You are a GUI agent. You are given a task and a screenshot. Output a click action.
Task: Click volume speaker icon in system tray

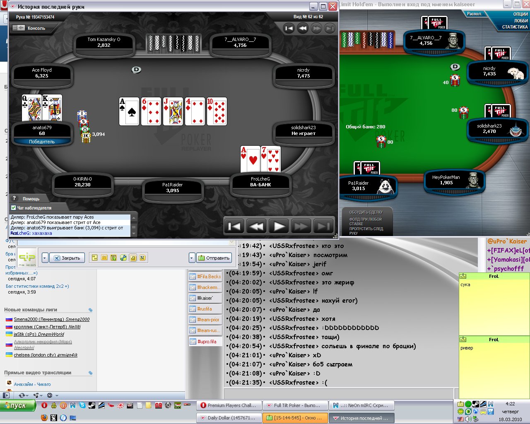[468, 419]
